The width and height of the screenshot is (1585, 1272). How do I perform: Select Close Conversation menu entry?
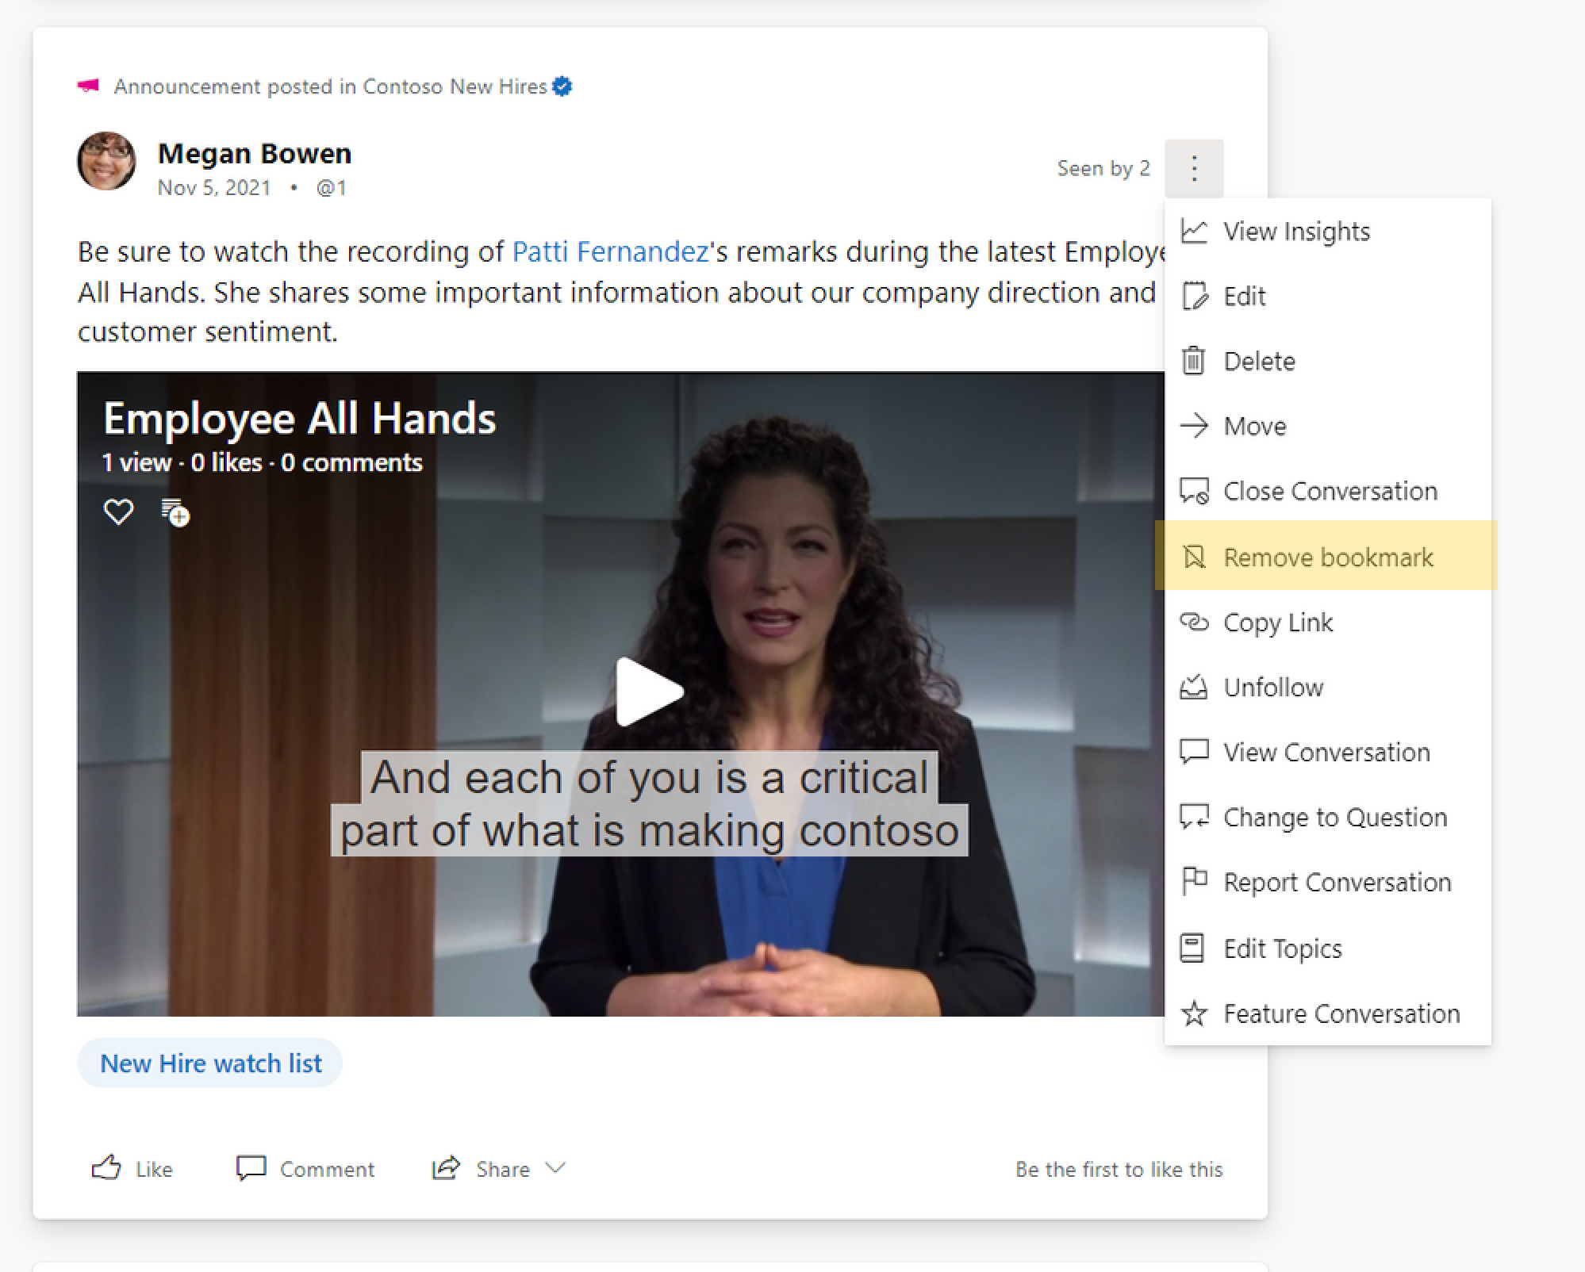1328,492
